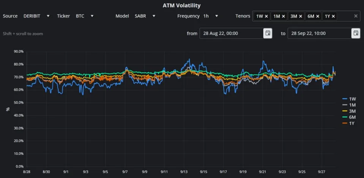Open the Source DERIBIT dropdown
Viewport: 364px width, 178px height.
coord(36,16)
